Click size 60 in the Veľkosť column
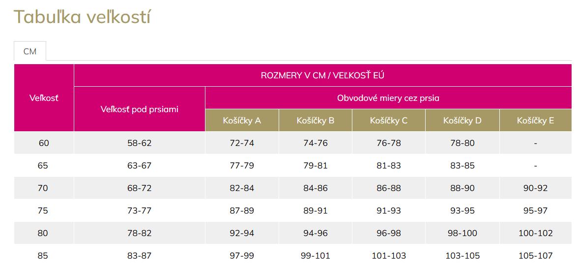The width and height of the screenshot is (576, 263). point(44,143)
